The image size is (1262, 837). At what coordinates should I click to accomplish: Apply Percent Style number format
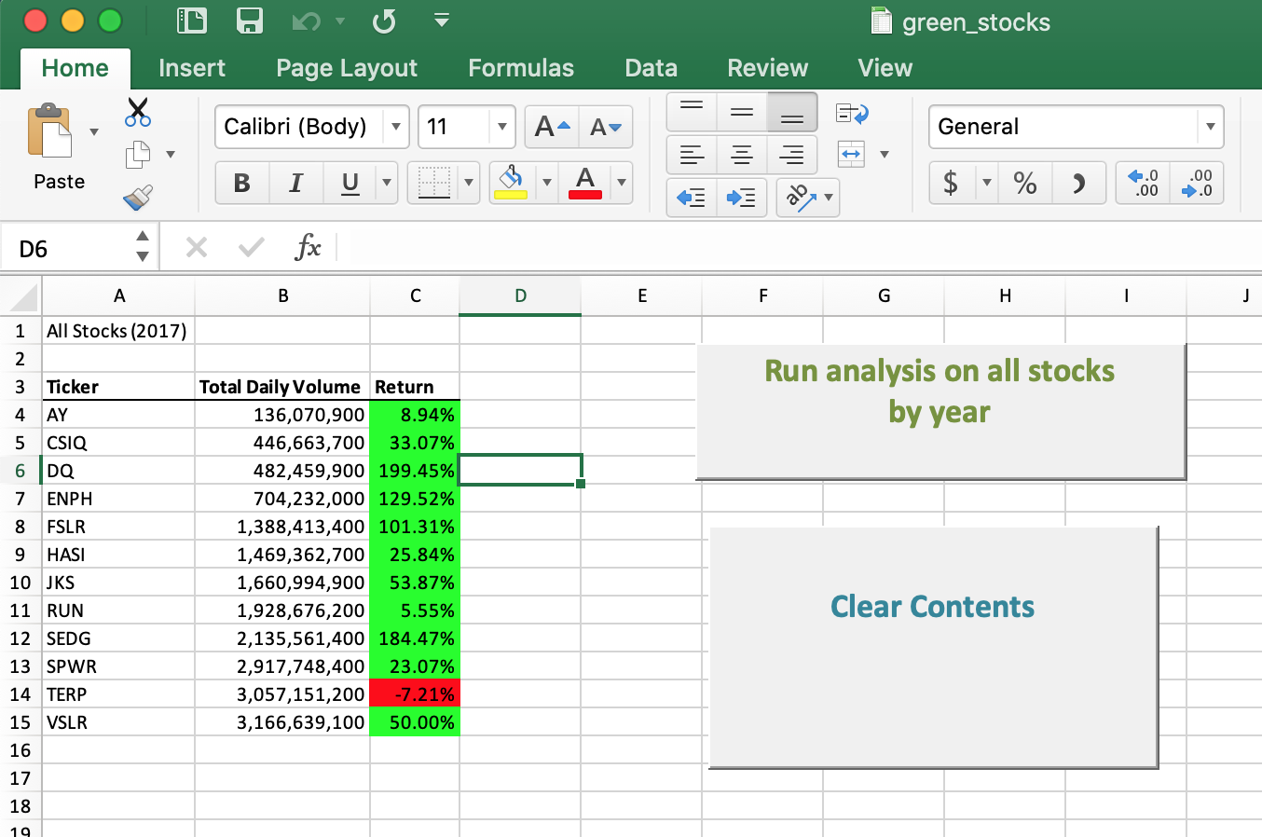1025,183
